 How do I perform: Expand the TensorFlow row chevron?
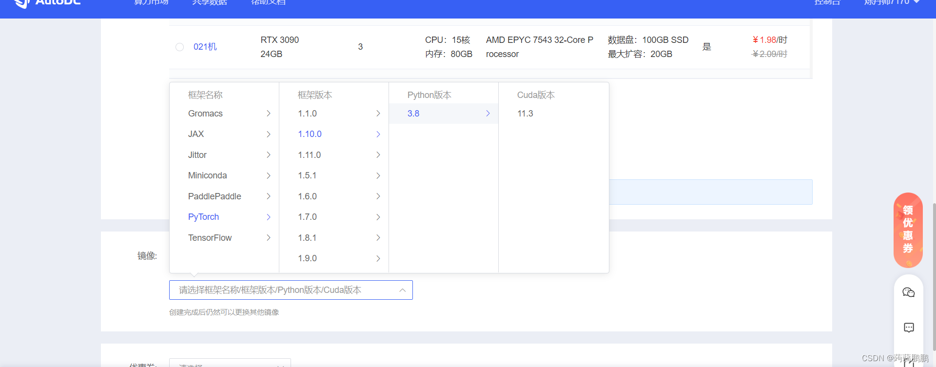tap(269, 238)
